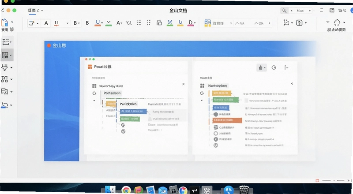
Task: Select the bulleted list icon in toolbar
Action: 139,23
